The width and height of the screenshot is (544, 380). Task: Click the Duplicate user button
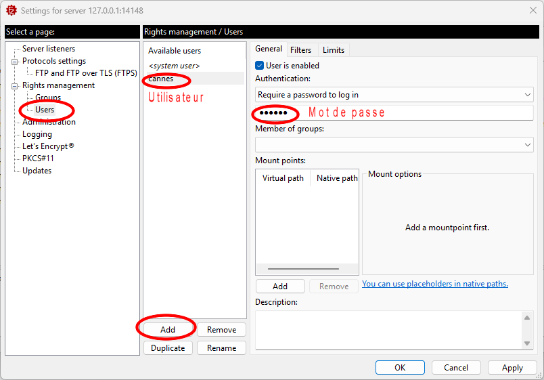tap(168, 347)
